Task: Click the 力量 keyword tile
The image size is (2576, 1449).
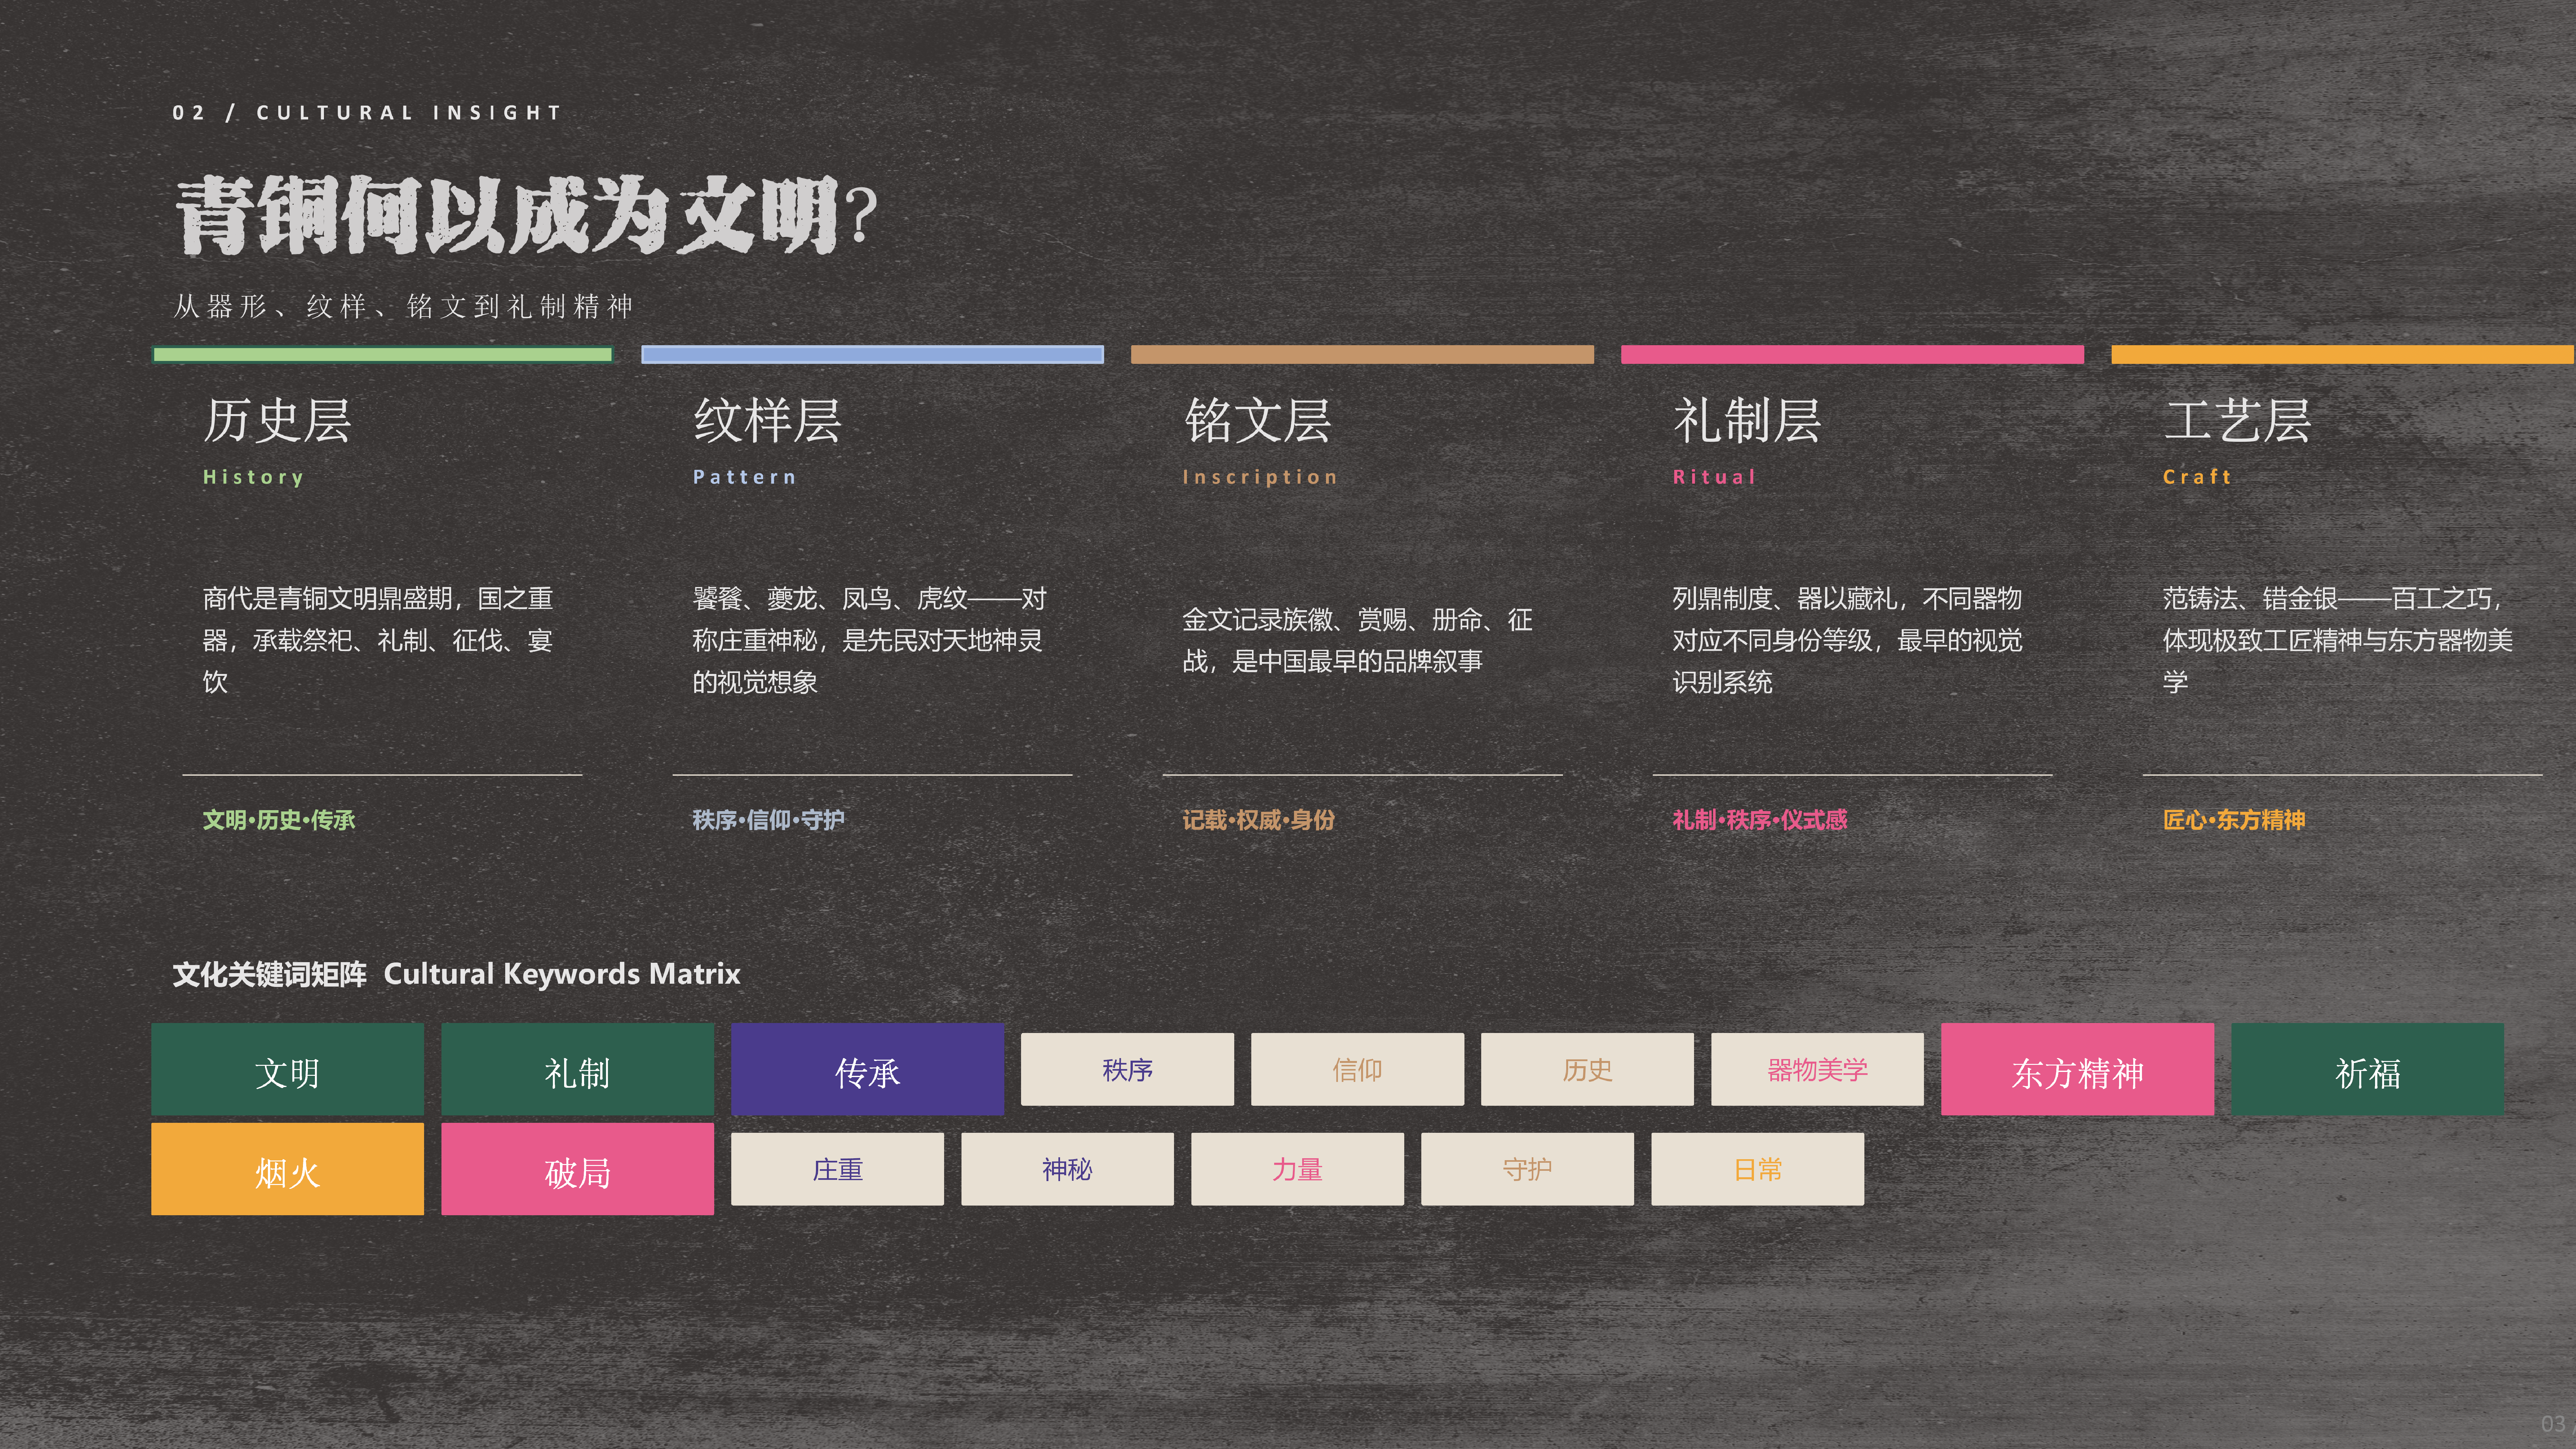Action: click(1297, 1169)
